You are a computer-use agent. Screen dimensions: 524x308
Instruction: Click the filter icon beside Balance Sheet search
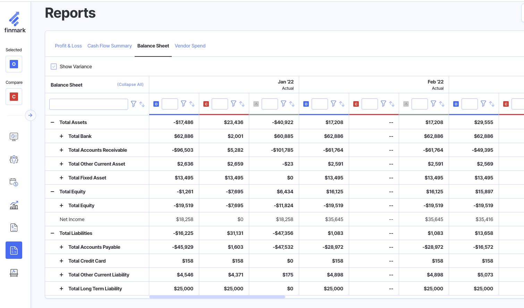(x=134, y=104)
